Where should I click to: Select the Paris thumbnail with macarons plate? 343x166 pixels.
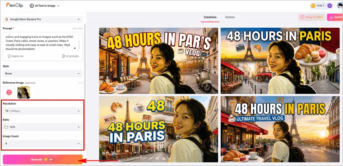(280, 60)
